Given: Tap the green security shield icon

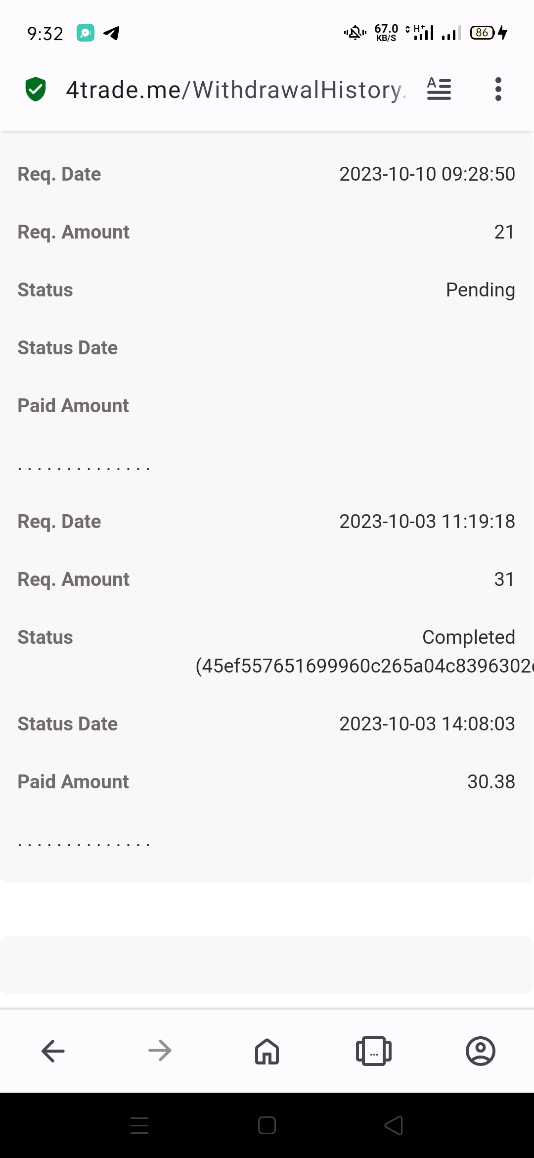Looking at the screenshot, I should (x=36, y=89).
